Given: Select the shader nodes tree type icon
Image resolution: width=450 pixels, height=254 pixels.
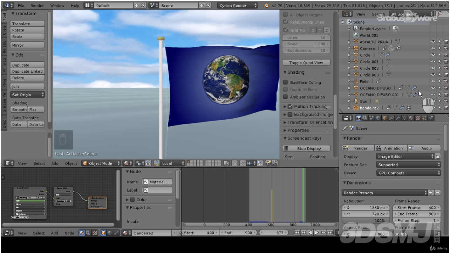Looking at the screenshot, I should coord(82,233).
